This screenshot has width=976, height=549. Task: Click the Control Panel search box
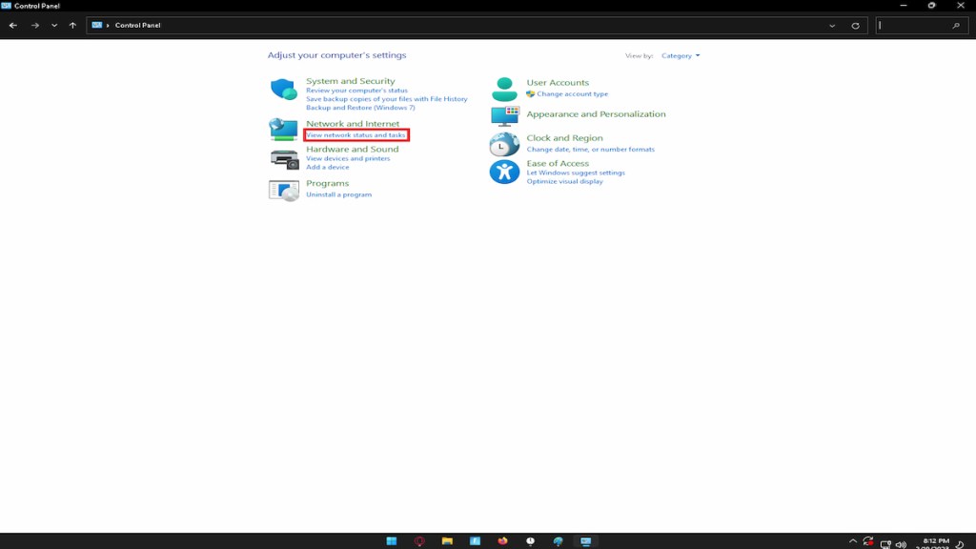915,26
